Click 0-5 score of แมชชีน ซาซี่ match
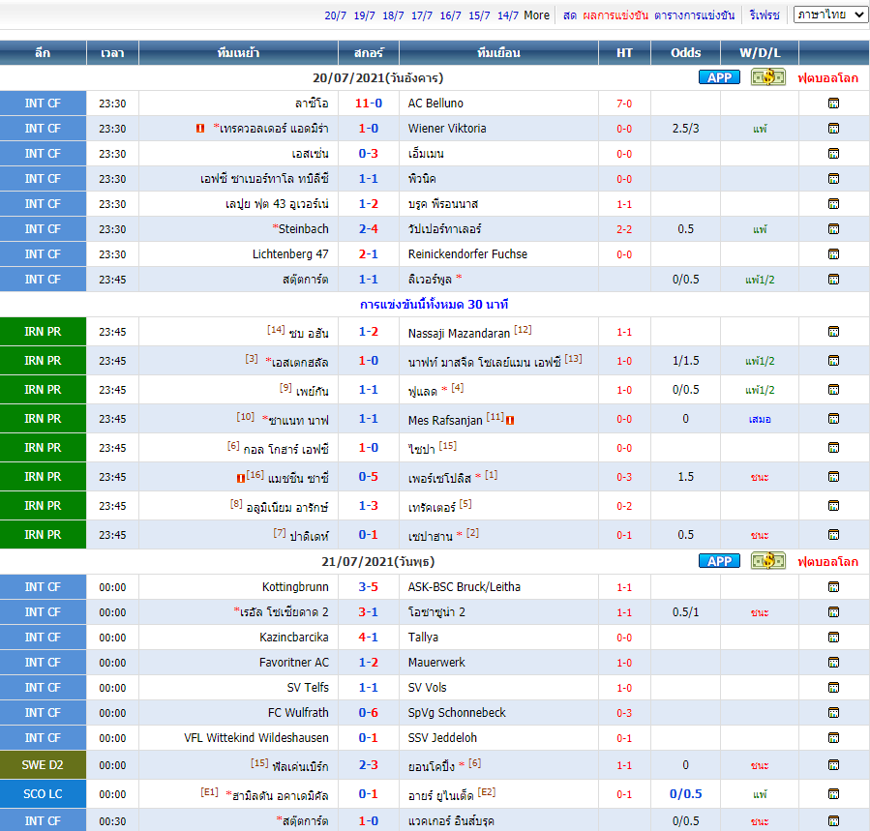 click(369, 477)
